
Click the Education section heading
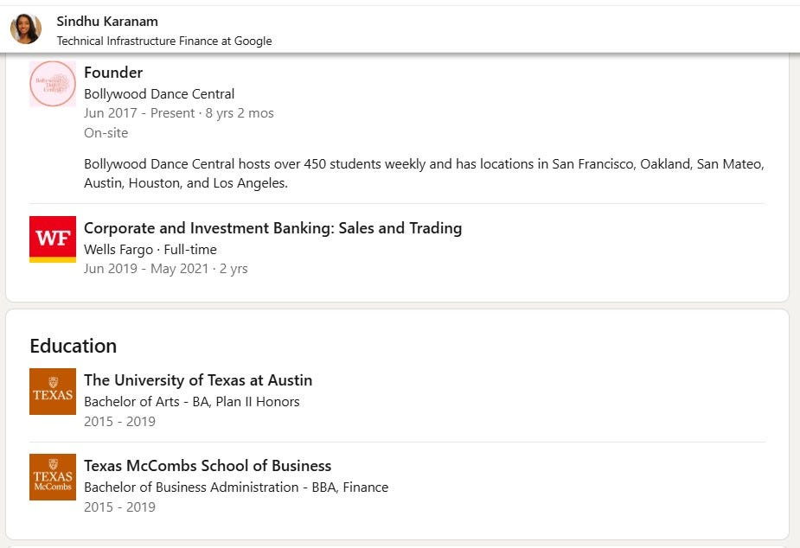pyautogui.click(x=74, y=346)
